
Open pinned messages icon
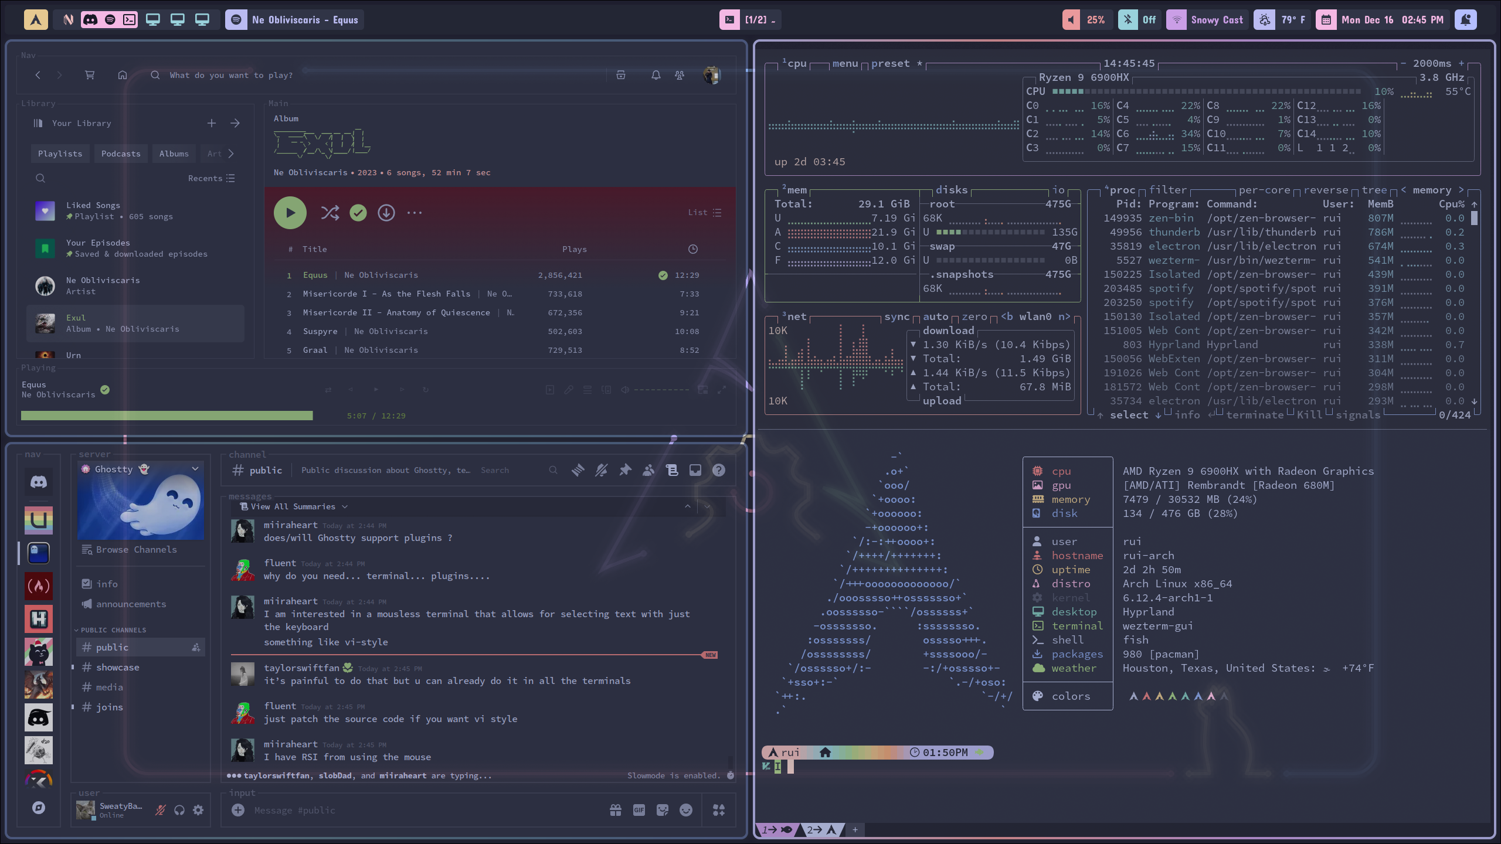625,470
